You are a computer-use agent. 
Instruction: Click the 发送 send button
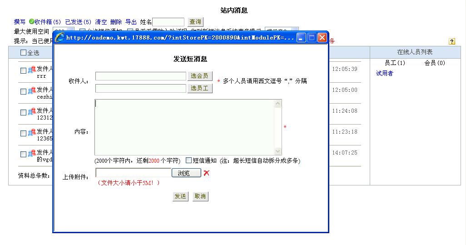click(180, 196)
